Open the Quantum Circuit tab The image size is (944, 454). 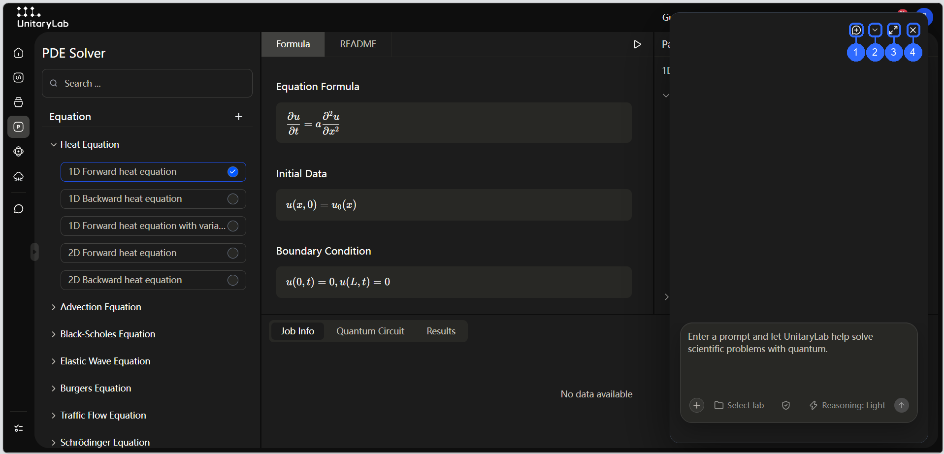[x=370, y=331]
